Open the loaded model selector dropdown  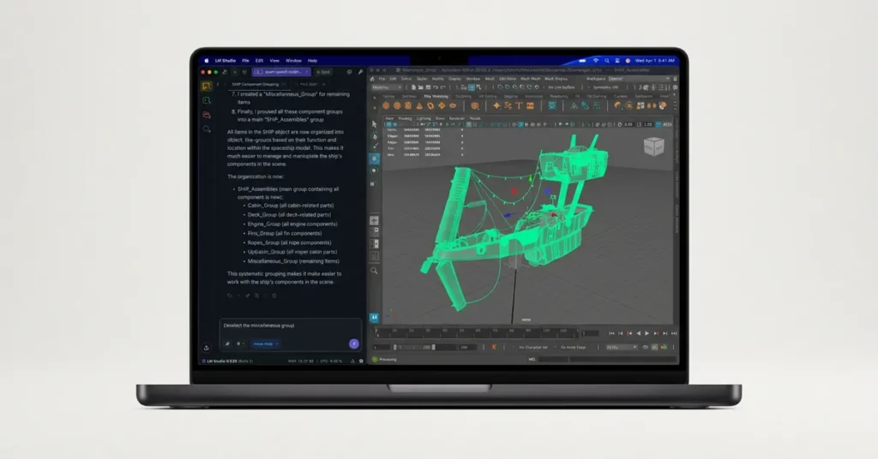281,72
